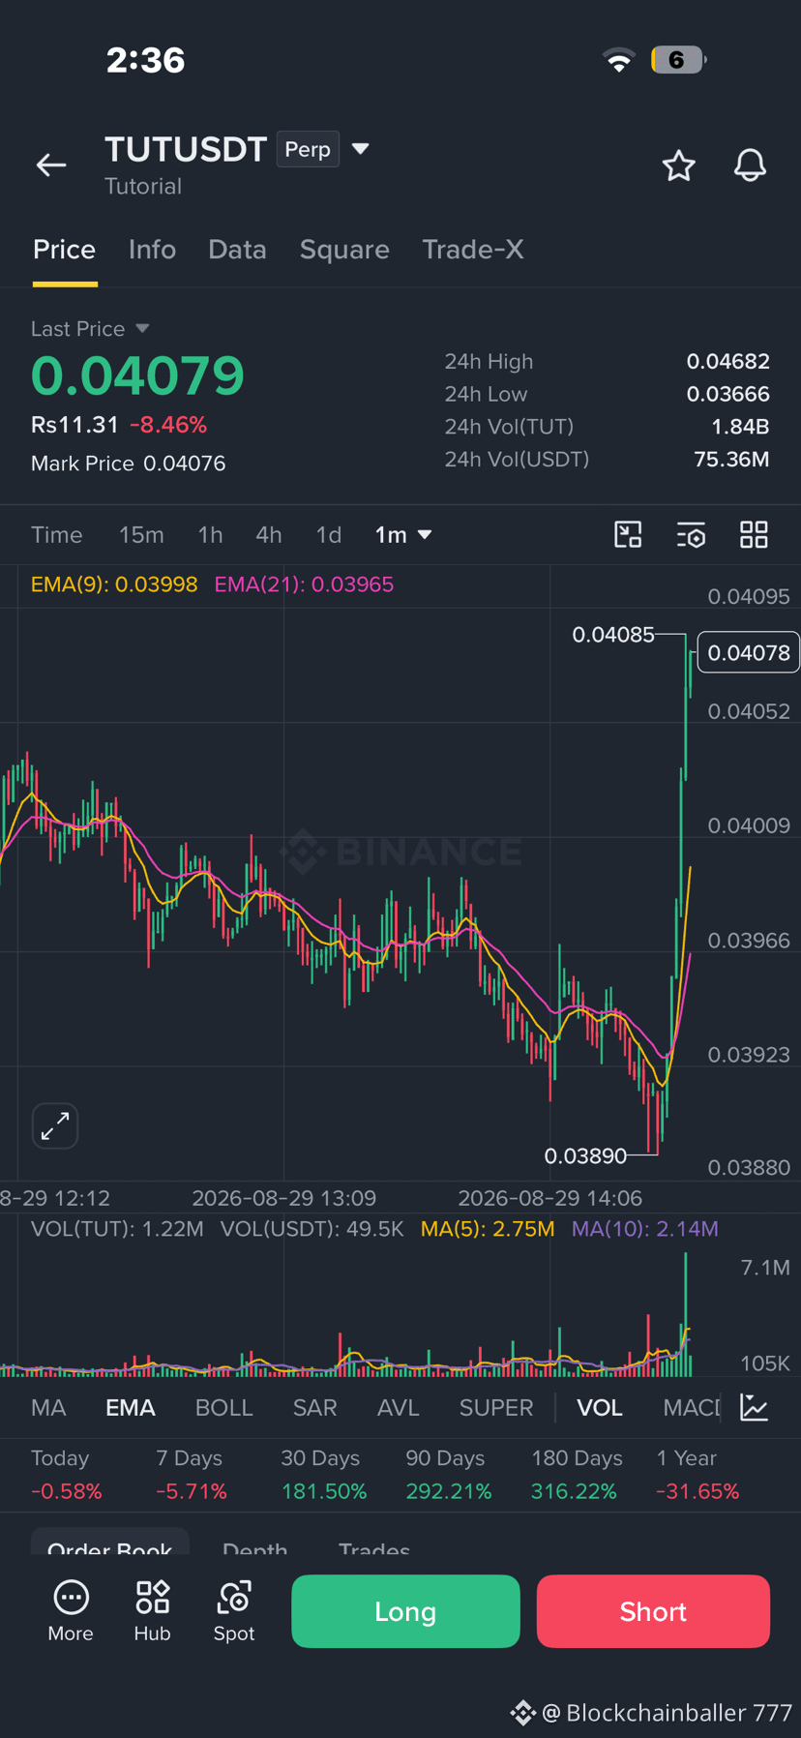The width and height of the screenshot is (801, 1738).
Task: Tap the back arrow icon
Action: (51, 165)
